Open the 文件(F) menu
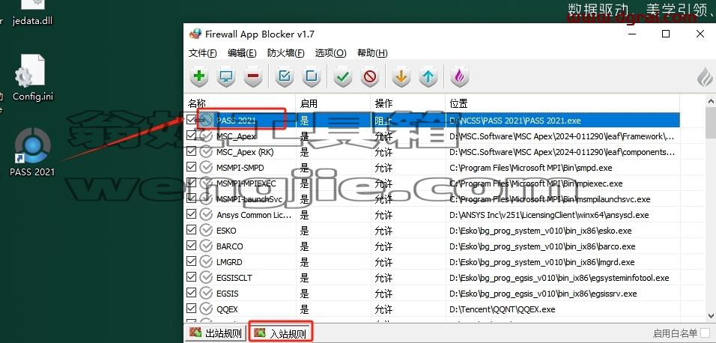 click(x=202, y=53)
